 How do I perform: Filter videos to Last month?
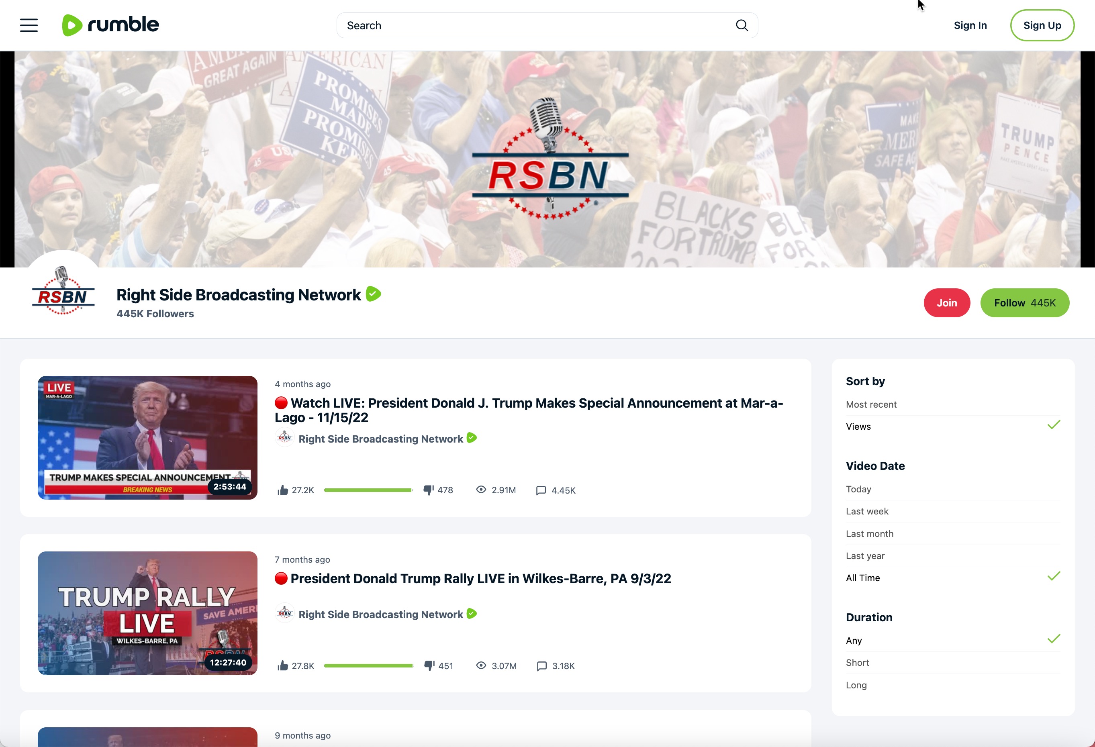[953, 534]
